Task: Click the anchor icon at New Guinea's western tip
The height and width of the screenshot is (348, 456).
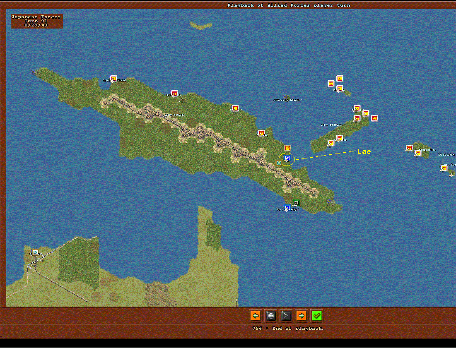Action: click(x=33, y=72)
